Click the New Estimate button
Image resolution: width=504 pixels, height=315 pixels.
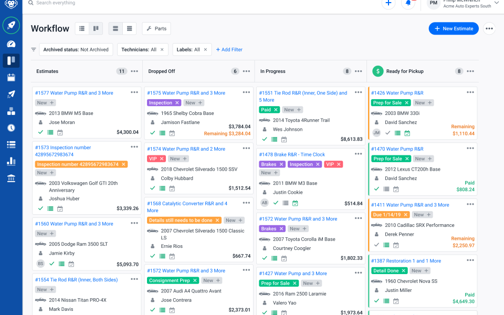(454, 28)
